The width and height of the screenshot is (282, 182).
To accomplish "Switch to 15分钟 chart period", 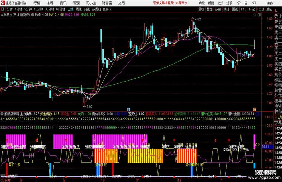I will click(38, 9).
